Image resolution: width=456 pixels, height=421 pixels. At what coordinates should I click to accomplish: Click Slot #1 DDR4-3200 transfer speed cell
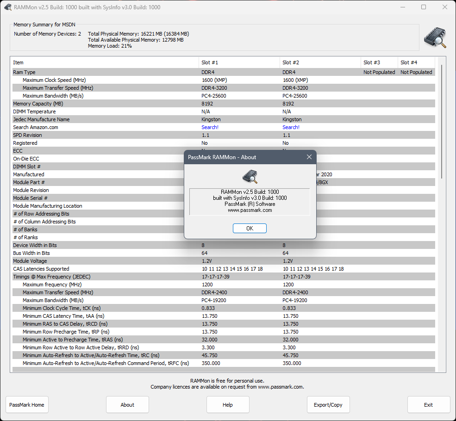click(214, 88)
